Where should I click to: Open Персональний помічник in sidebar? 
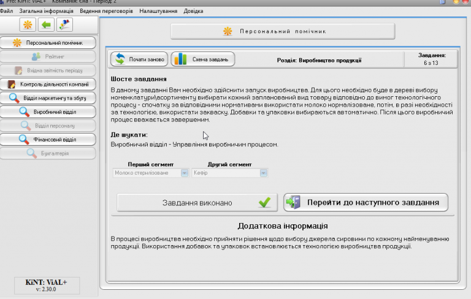[48, 43]
